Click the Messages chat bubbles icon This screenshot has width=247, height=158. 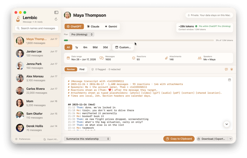click(102, 58)
